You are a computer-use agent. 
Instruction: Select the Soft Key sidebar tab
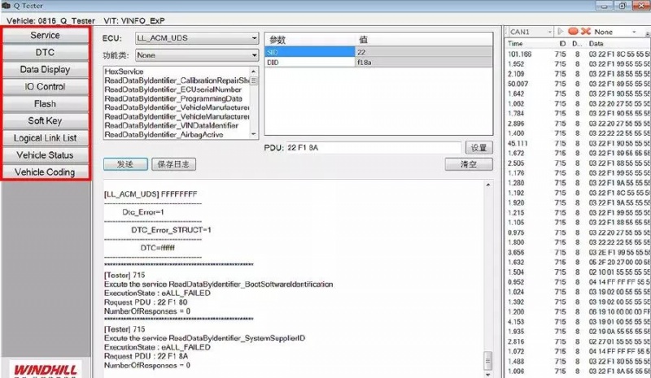pos(46,121)
